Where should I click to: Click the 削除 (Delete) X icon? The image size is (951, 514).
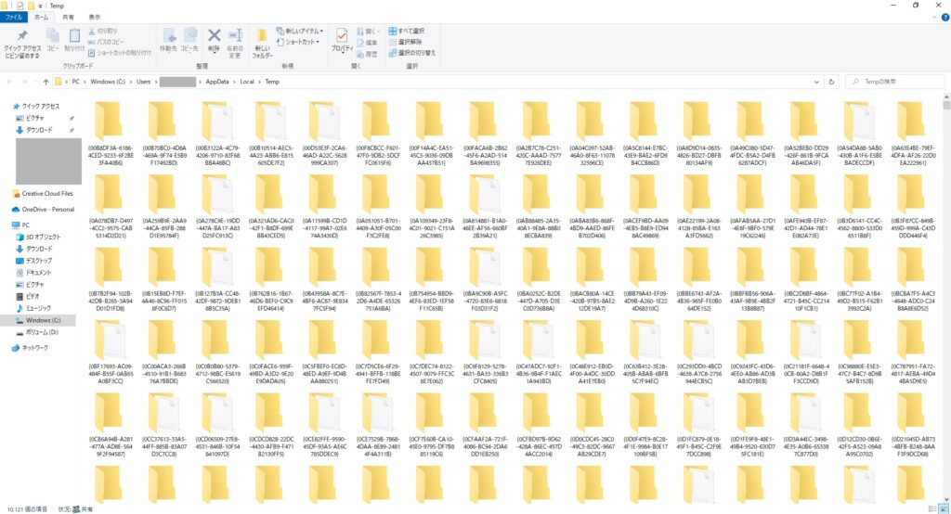pyautogui.click(x=215, y=37)
